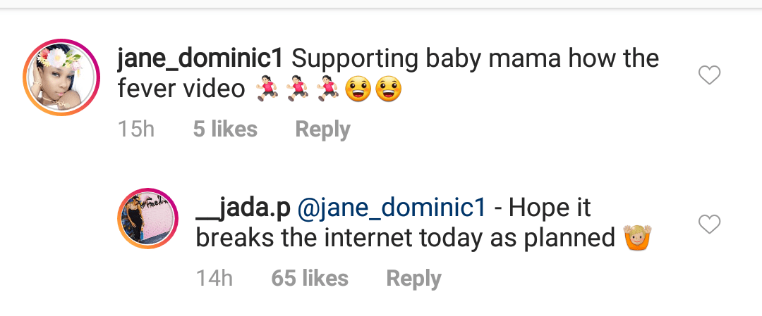Tap the jane_dominic1 username
The height and width of the screenshot is (316, 762).
tap(200, 58)
